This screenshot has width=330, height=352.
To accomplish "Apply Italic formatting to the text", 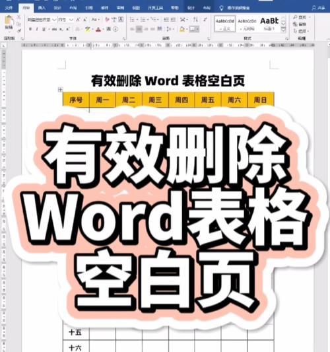I will point(37,29).
